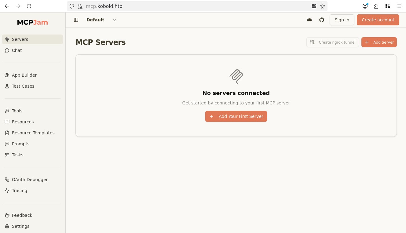
Task: Click the Get started by connecting text
Action: click(236, 103)
